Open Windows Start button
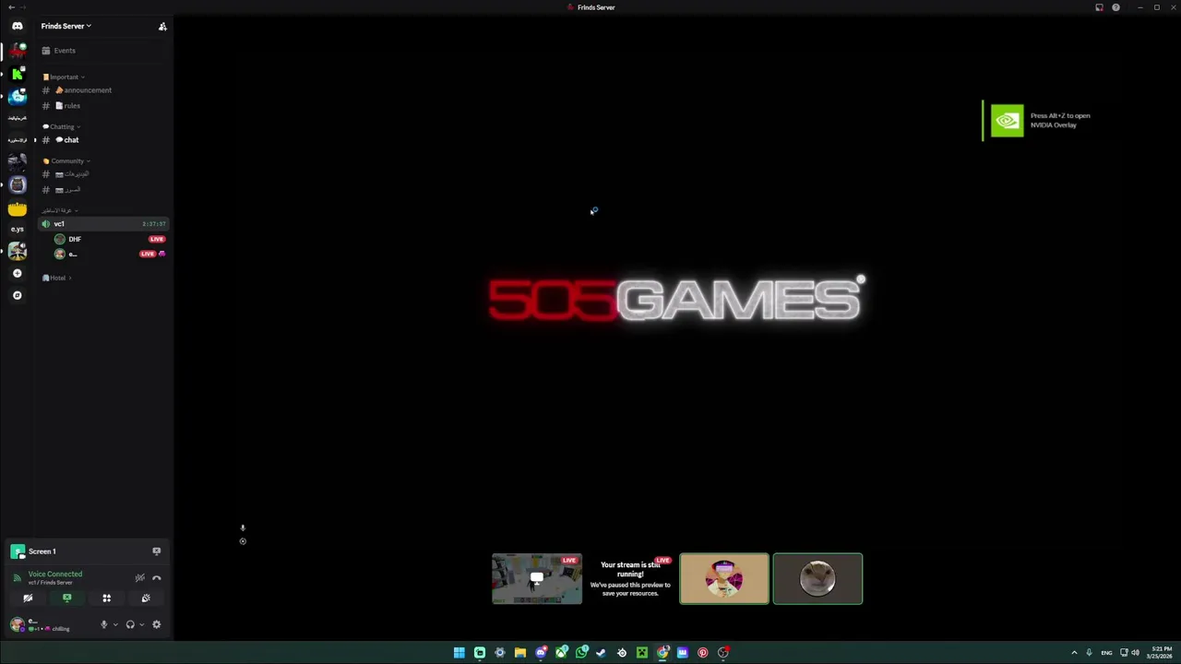The height and width of the screenshot is (664, 1181). click(x=459, y=653)
